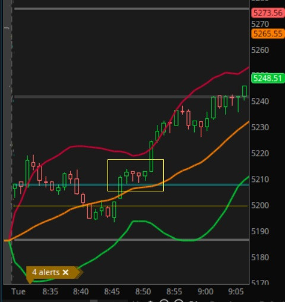Click the Tue label on the time axis
Image resolution: width=285 pixels, height=302 pixels.
(x=18, y=292)
